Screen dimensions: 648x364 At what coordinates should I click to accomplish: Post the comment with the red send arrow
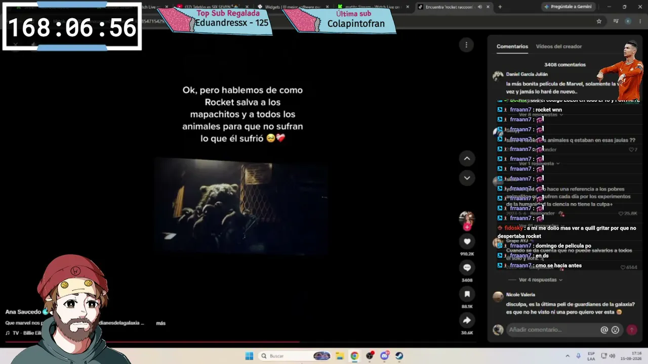click(631, 330)
